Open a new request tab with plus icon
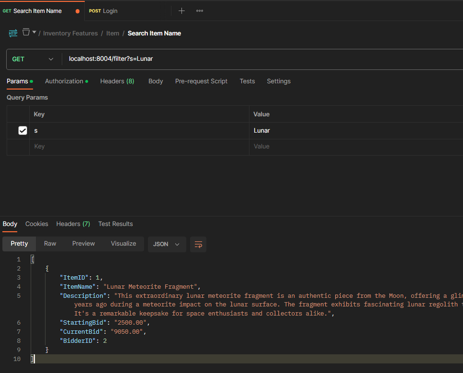 point(181,11)
